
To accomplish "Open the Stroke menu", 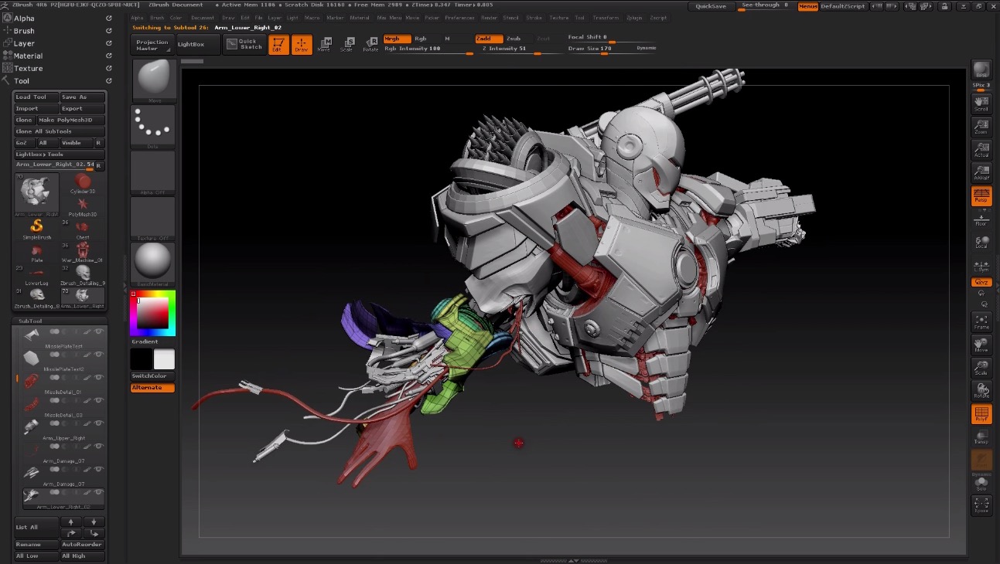I will 534,17.
